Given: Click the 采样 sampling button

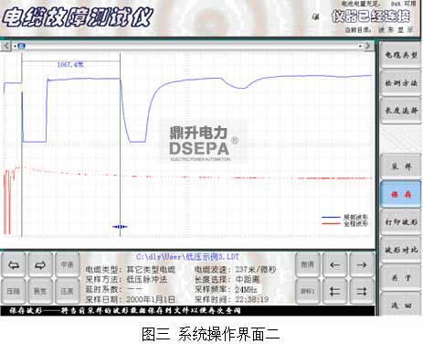Looking at the screenshot, I should (x=401, y=167).
